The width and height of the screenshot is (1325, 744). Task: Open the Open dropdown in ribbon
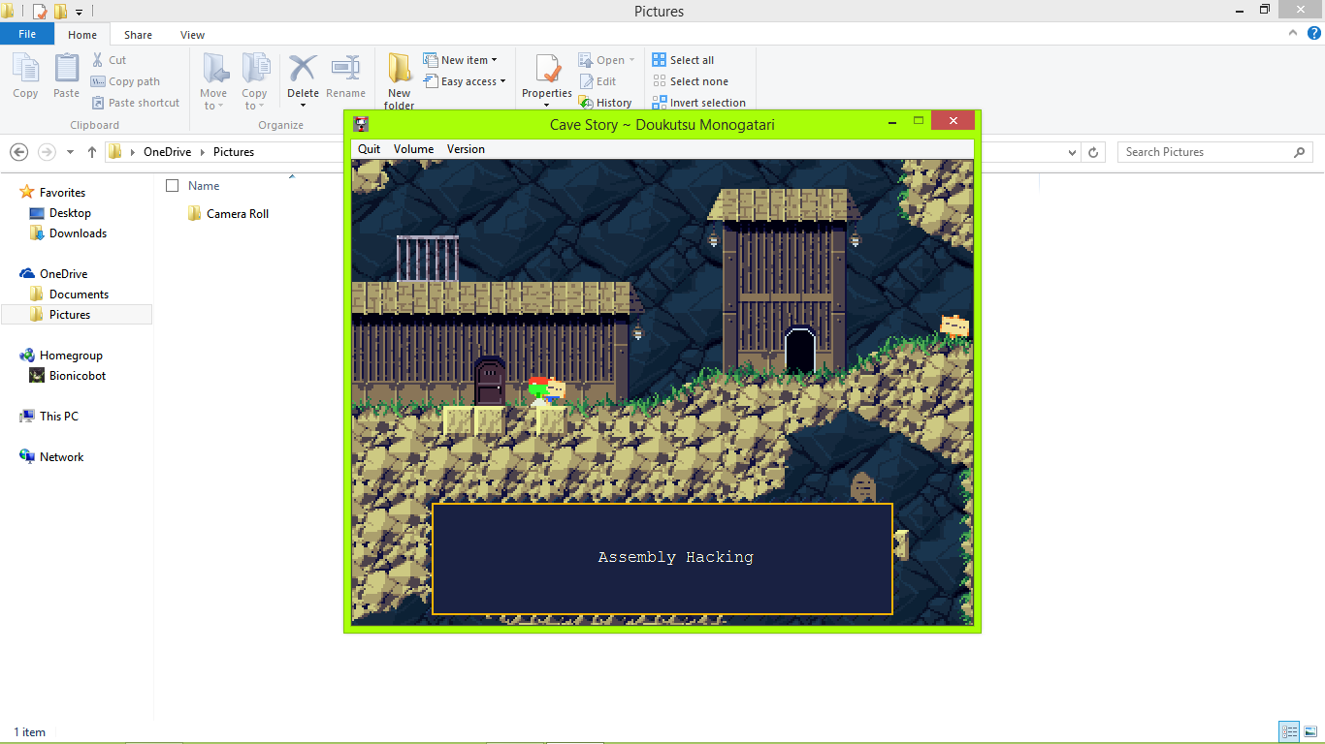(607, 60)
